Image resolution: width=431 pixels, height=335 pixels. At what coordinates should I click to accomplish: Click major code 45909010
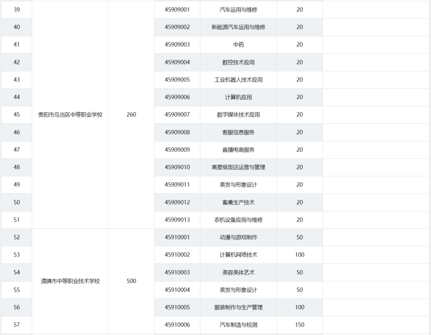click(x=177, y=167)
